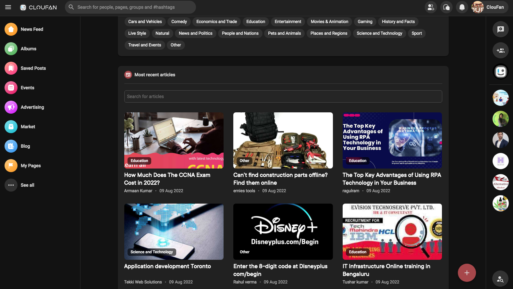Select the People and Nations category

[240, 33]
